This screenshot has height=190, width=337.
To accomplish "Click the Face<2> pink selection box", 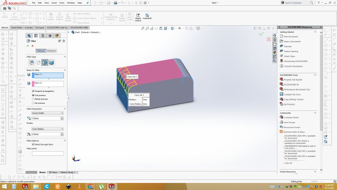I will tap(48, 84).
